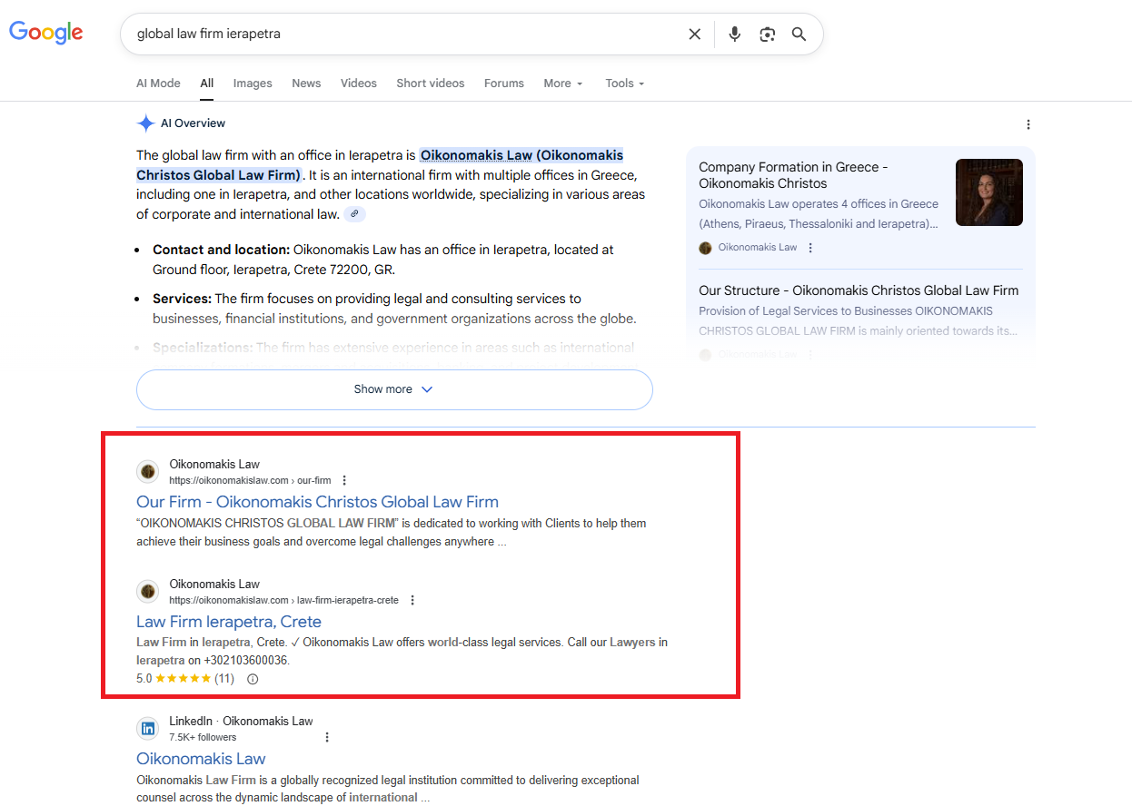The image size is (1132, 806).
Task: Click the Company Formation in Greece thumbnail photo
Action: tap(988, 192)
